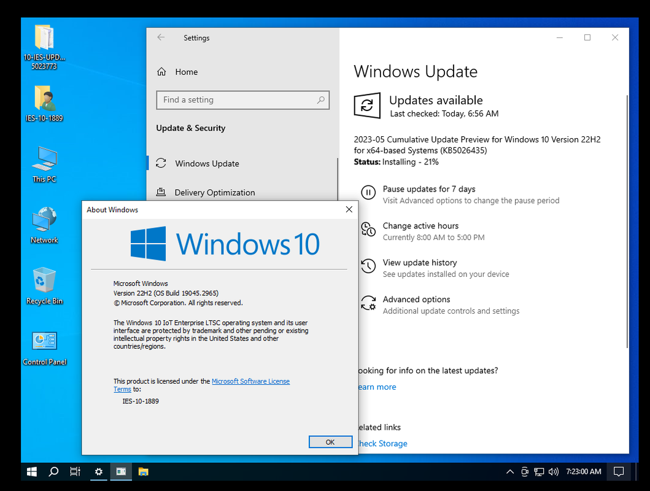Open Advanced options for updates
Screen dimensions: 650x491
click(417, 299)
